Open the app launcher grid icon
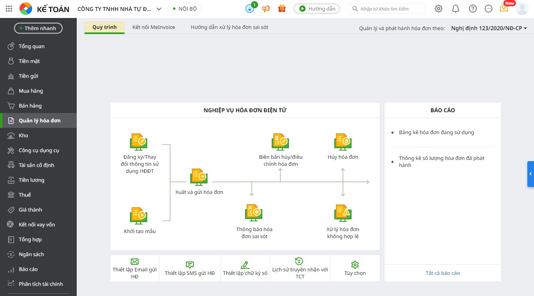The height and width of the screenshot is (296, 534). 9,9
